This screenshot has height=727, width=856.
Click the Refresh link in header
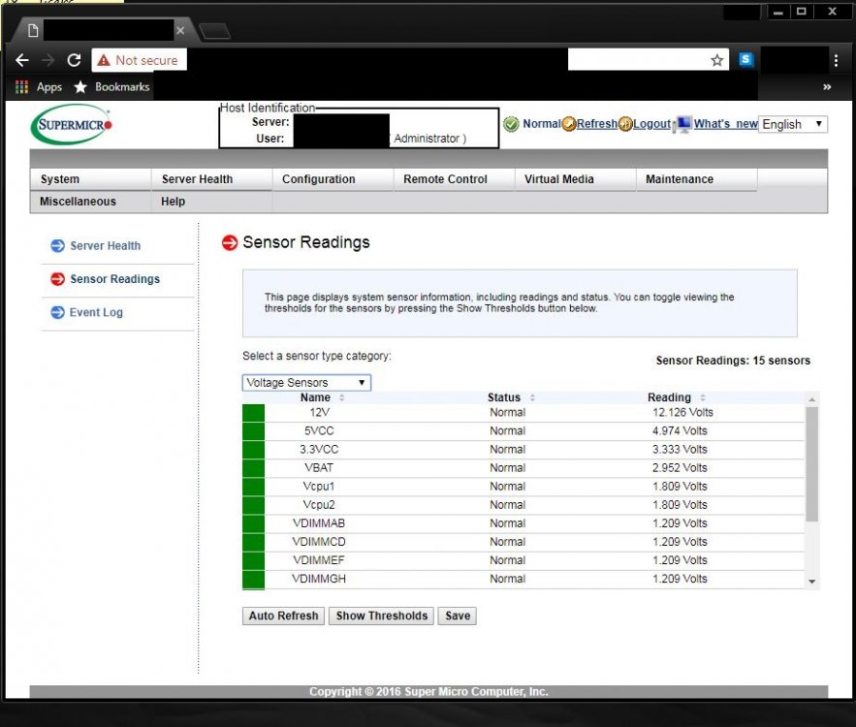click(x=597, y=124)
